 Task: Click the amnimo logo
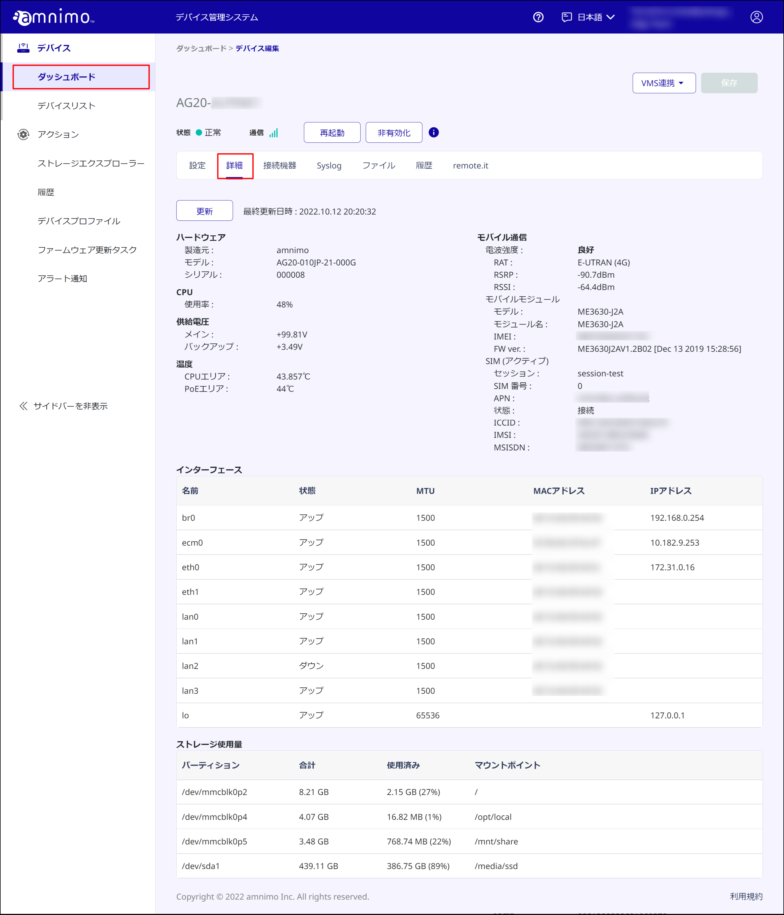(x=54, y=17)
